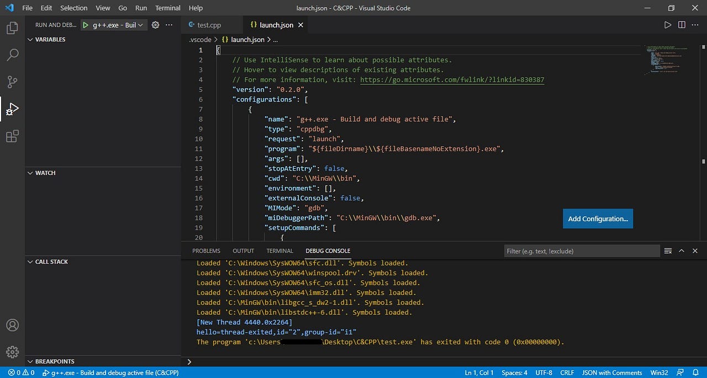Open the Explorer view in activity bar
Viewport: 707px width, 378px height.
coord(12,28)
